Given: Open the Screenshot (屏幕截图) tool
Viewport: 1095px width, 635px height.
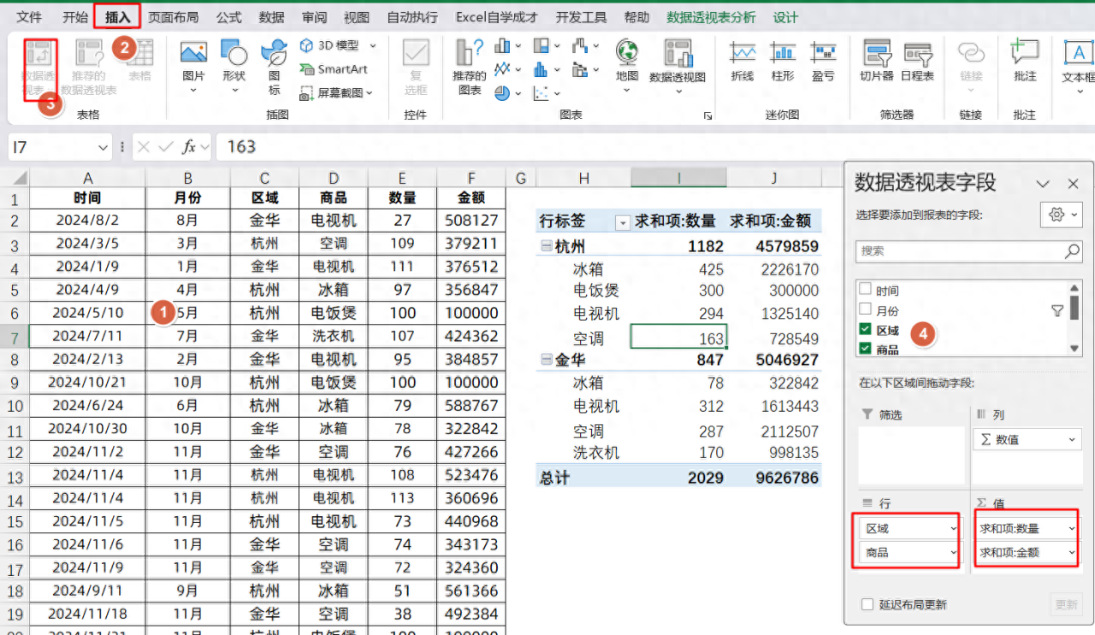Looking at the screenshot, I should [x=336, y=92].
